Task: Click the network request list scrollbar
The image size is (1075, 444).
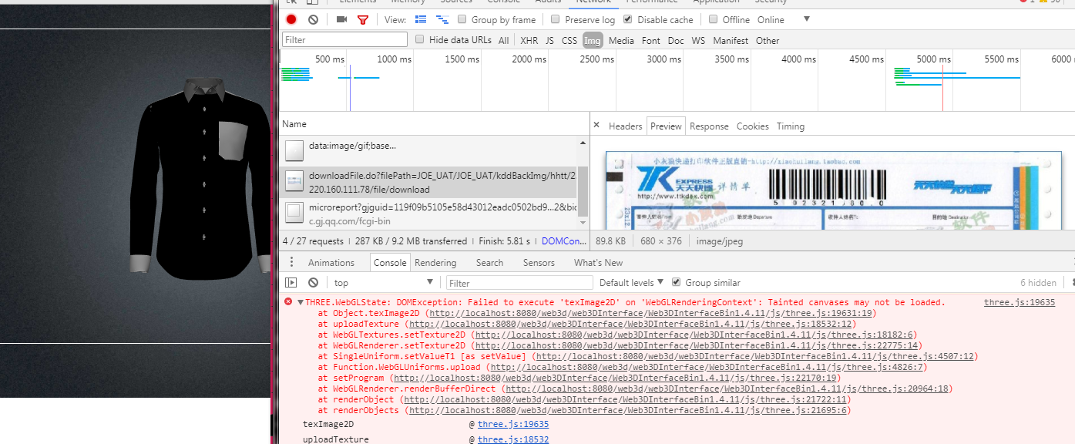Action: click(x=583, y=190)
